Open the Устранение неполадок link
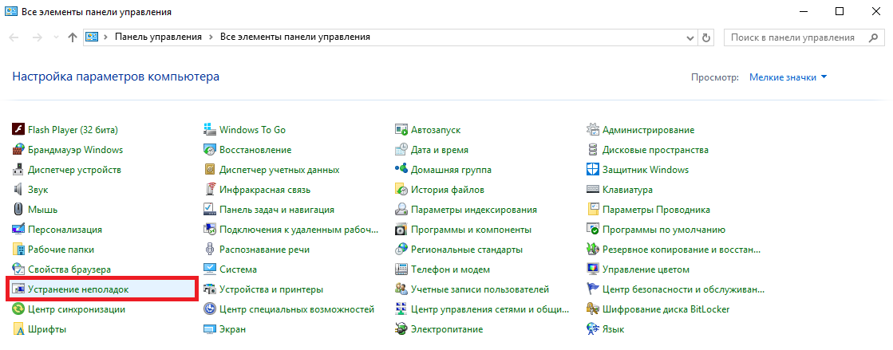The width and height of the screenshot is (893, 350). [78, 289]
